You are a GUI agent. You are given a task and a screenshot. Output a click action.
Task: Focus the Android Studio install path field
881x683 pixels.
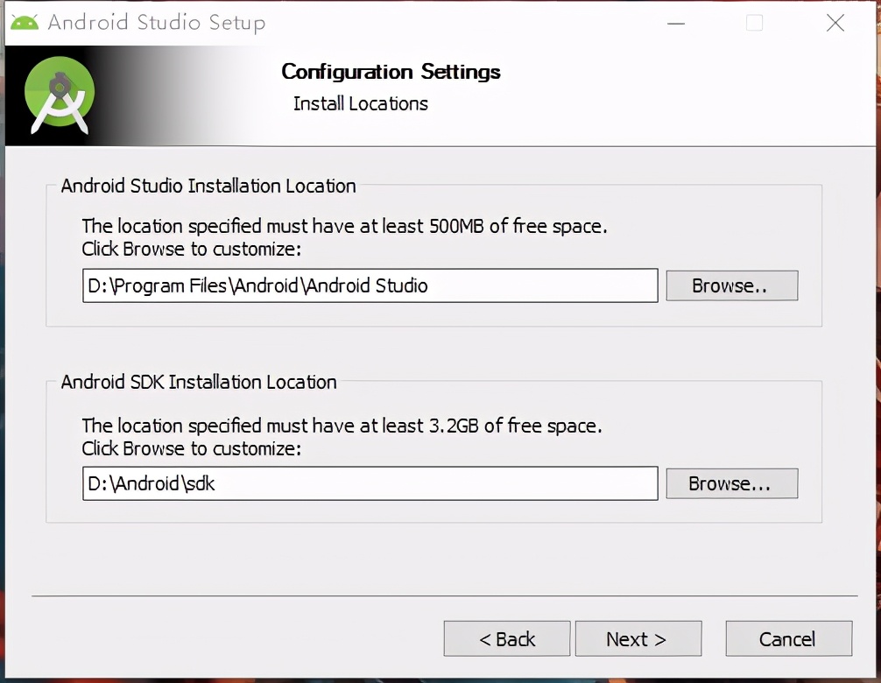(x=370, y=285)
